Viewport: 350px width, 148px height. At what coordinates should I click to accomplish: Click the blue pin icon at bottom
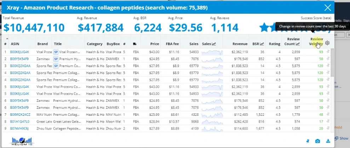point(308,141)
